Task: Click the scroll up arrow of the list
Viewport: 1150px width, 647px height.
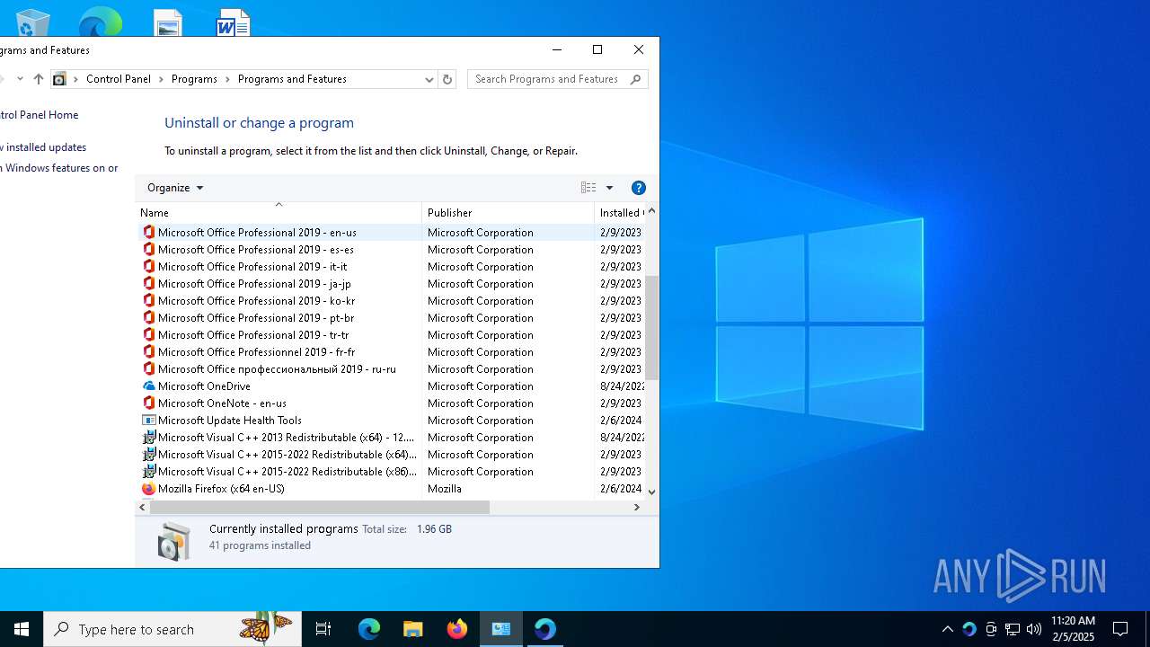Action: tap(652, 211)
